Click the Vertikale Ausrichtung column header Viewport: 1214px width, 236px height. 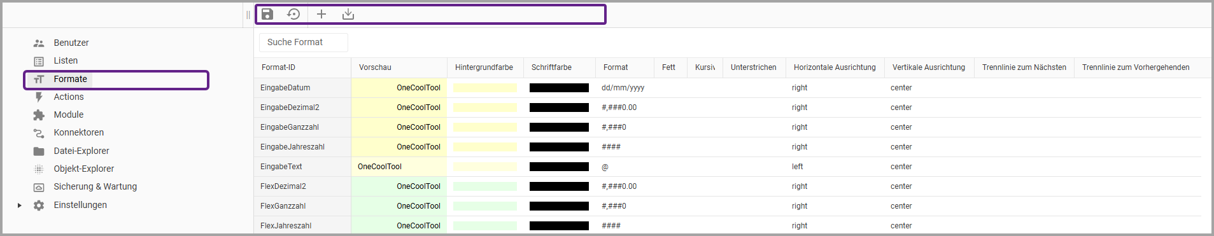[x=929, y=67]
